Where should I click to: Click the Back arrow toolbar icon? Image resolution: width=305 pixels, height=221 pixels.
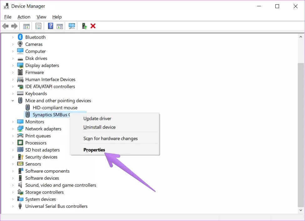click(x=5, y=26)
